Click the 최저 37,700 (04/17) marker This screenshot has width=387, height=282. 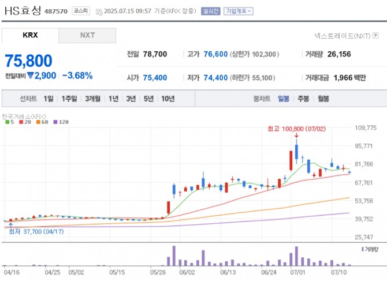coord(36,232)
